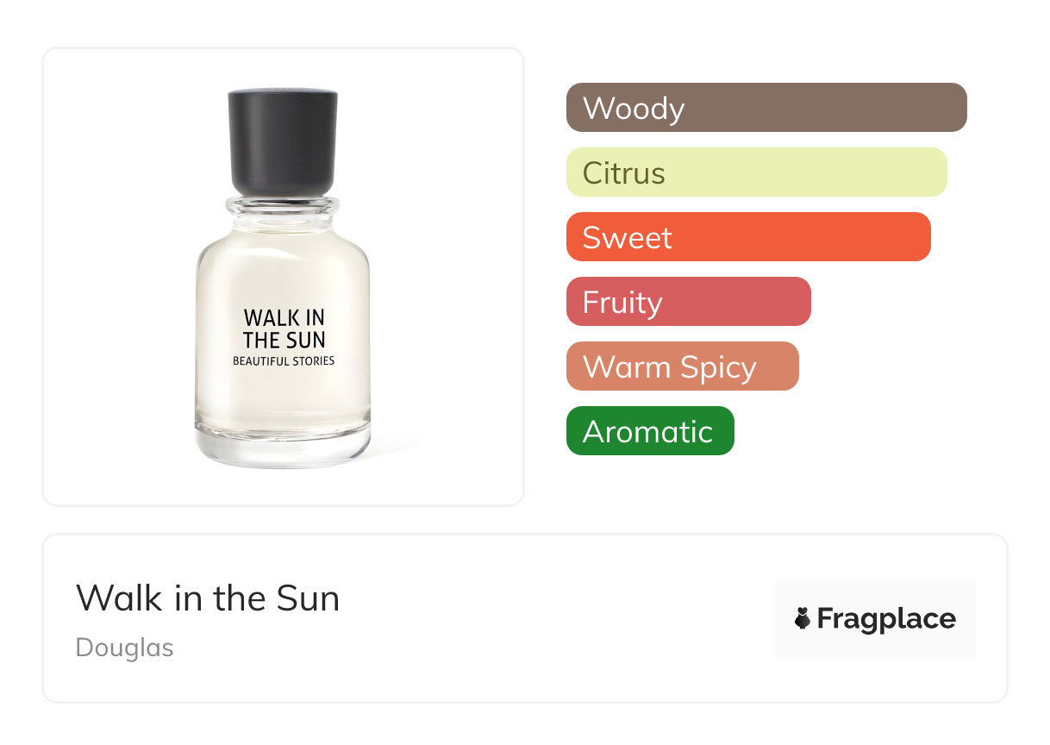This screenshot has height=745, width=1050.
Task: Select the Woody accord bar
Action: [x=766, y=108]
